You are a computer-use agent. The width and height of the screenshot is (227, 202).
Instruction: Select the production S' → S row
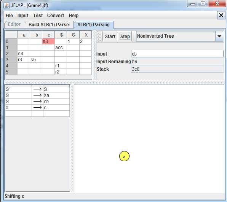pos(37,89)
